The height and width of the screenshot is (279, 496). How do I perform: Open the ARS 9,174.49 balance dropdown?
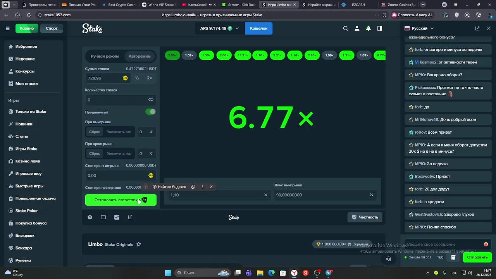pos(220,28)
